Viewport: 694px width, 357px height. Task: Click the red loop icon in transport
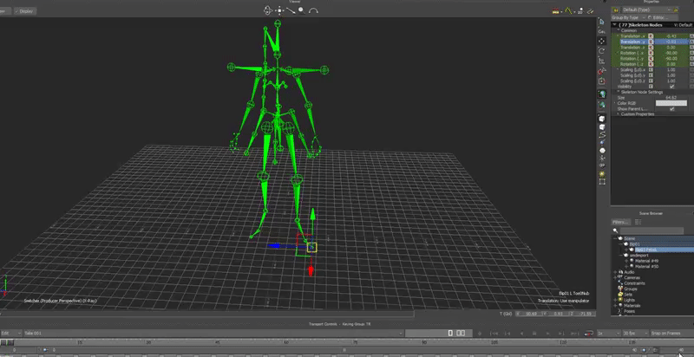(x=589, y=333)
